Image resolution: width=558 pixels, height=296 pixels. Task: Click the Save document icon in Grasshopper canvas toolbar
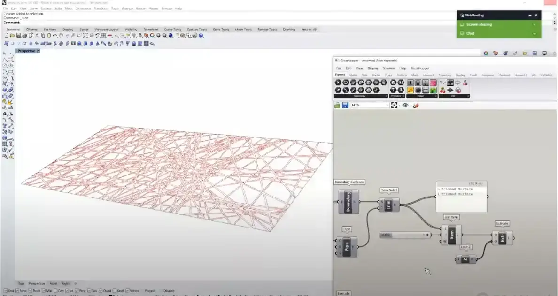click(345, 105)
